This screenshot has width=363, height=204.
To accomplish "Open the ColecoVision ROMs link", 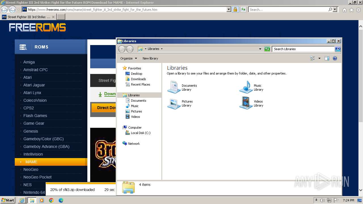I will coord(35,100).
